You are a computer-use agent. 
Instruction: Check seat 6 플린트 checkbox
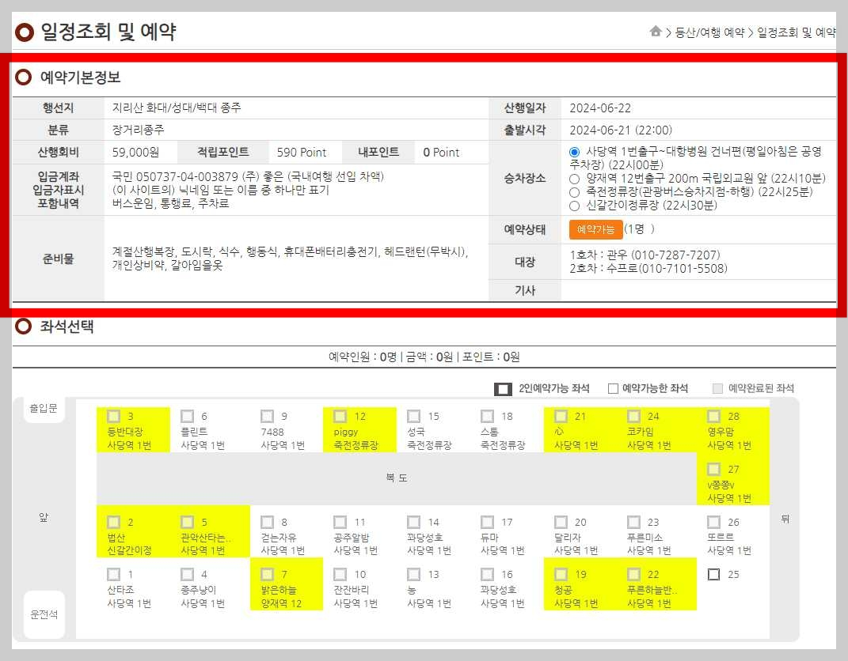click(187, 416)
